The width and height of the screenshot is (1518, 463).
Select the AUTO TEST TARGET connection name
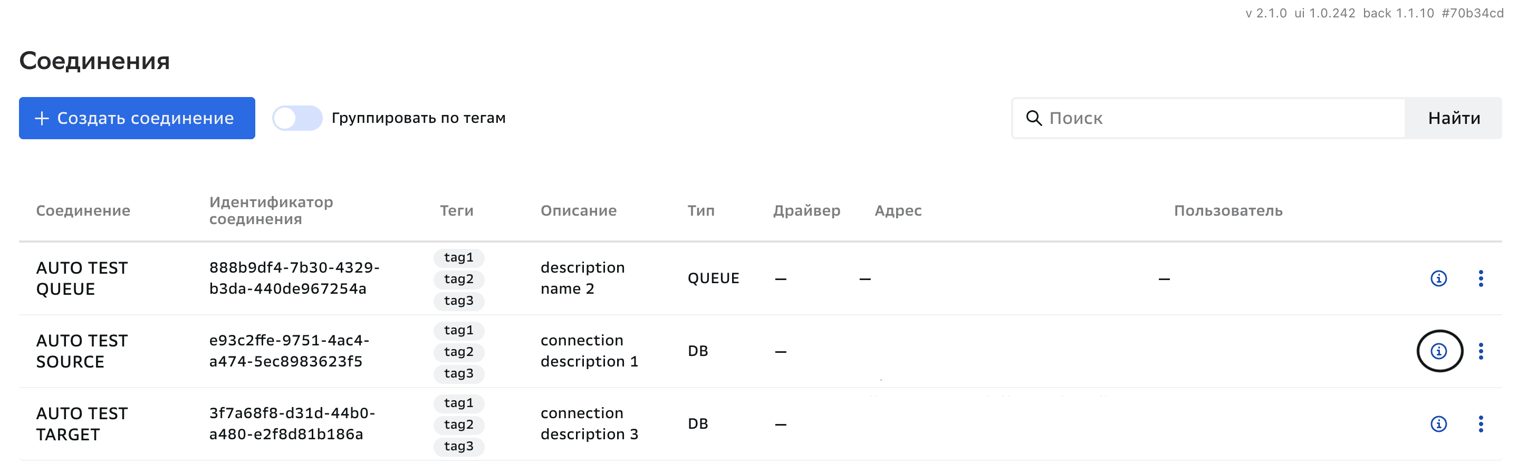[82, 423]
